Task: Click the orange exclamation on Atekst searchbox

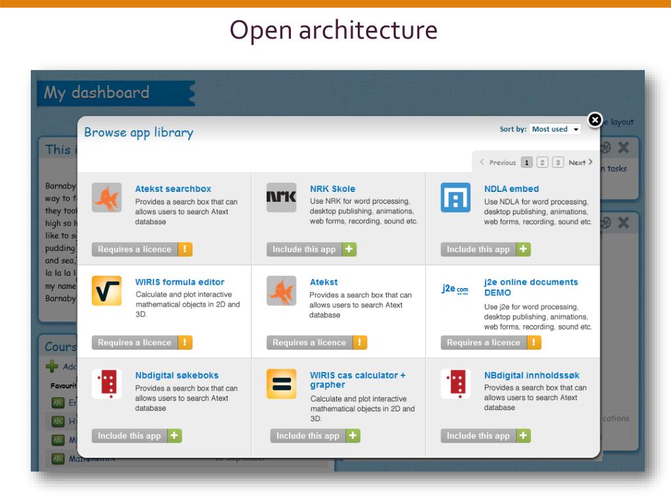Action: (185, 250)
